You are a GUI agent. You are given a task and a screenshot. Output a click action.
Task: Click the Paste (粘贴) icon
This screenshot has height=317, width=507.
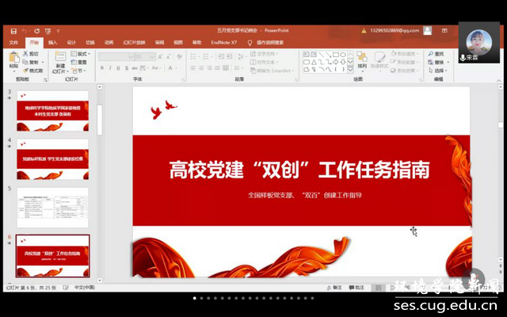point(13,59)
